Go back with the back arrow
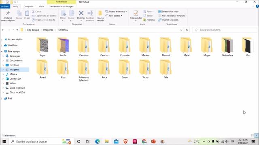Viewport: 259px width, 145px height. pyautogui.click(x=3, y=30)
